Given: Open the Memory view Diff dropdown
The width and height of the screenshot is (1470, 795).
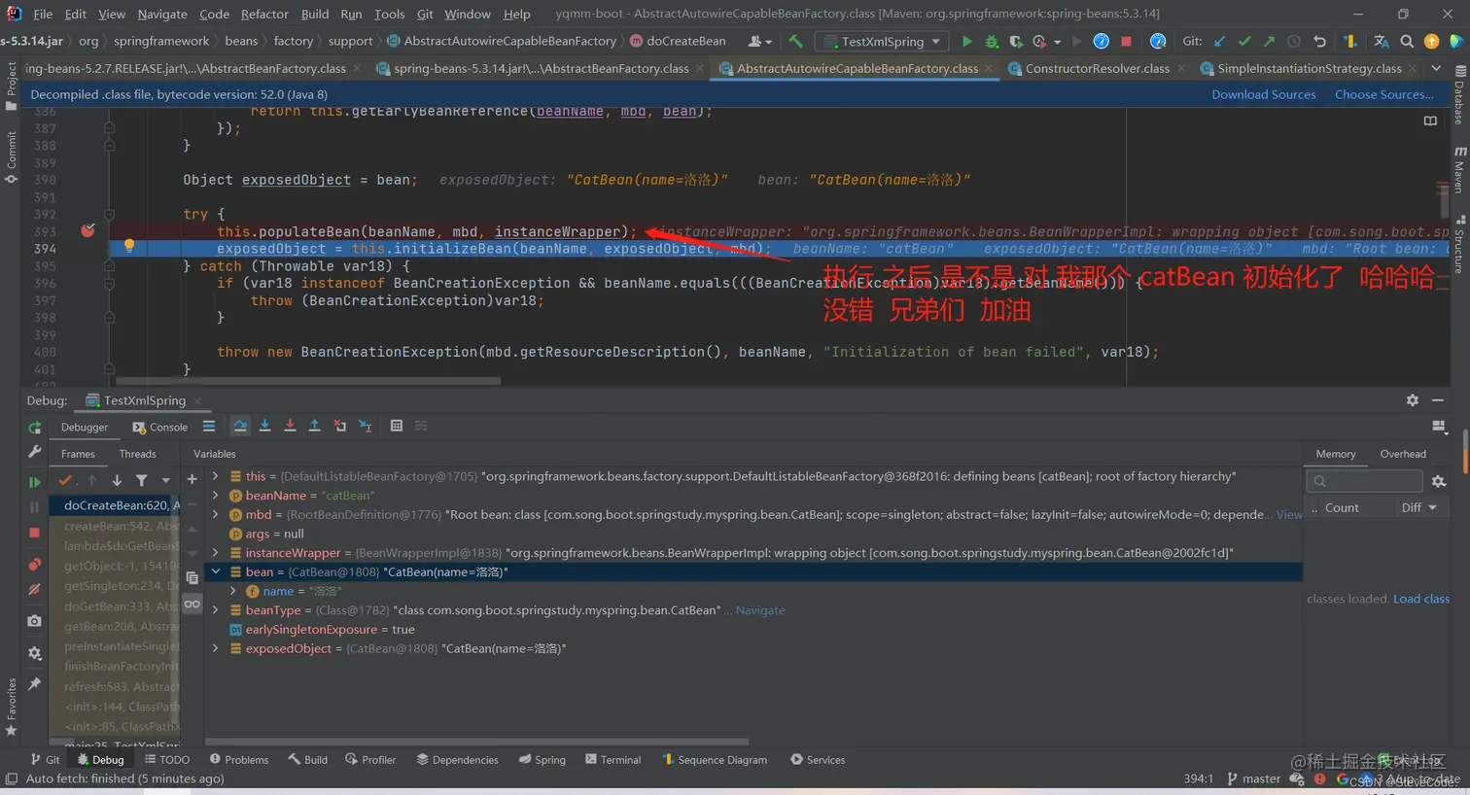Looking at the screenshot, I should click(x=1418, y=507).
